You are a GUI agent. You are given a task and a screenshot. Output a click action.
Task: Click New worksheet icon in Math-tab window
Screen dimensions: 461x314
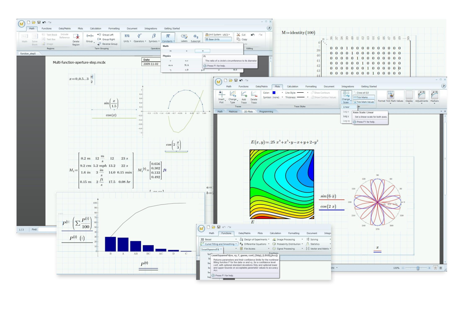29,22
